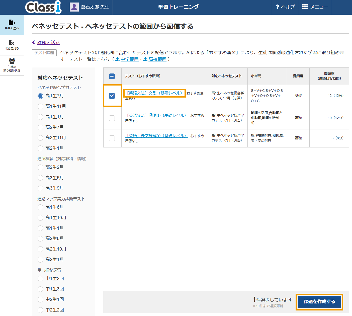Select 高1生7月 under ベネッセ総合学力テスト
The image size is (352, 316).
[x=40, y=96]
